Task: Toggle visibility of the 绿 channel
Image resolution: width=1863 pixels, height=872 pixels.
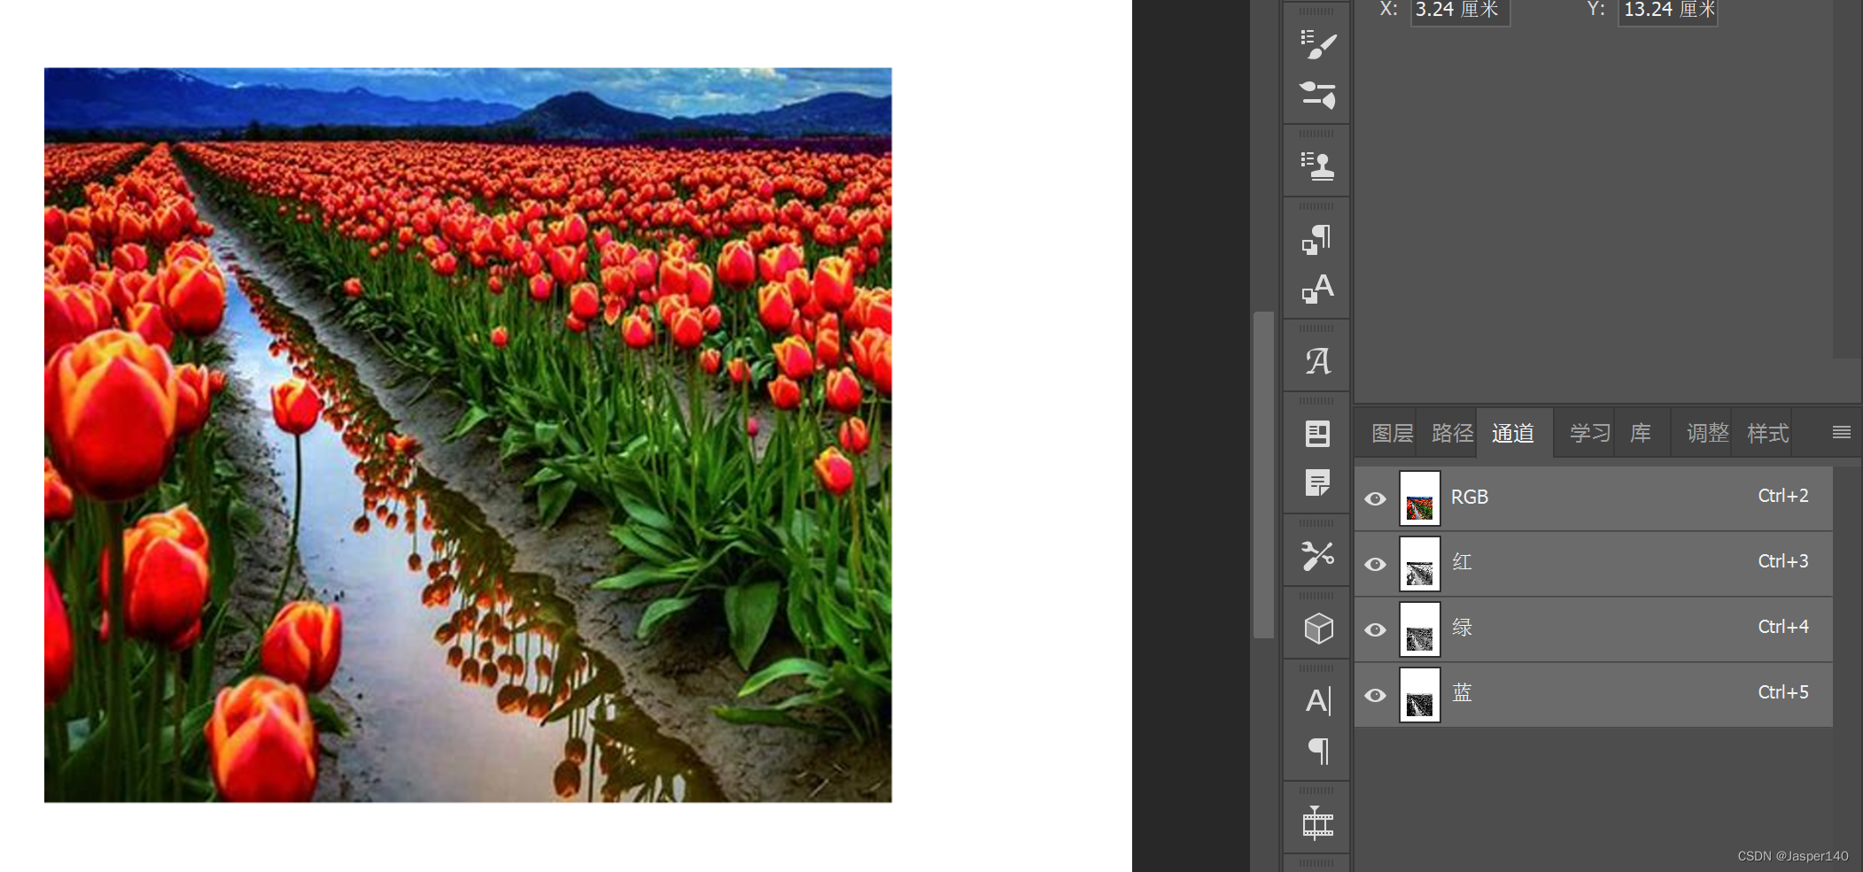Action: [1375, 629]
